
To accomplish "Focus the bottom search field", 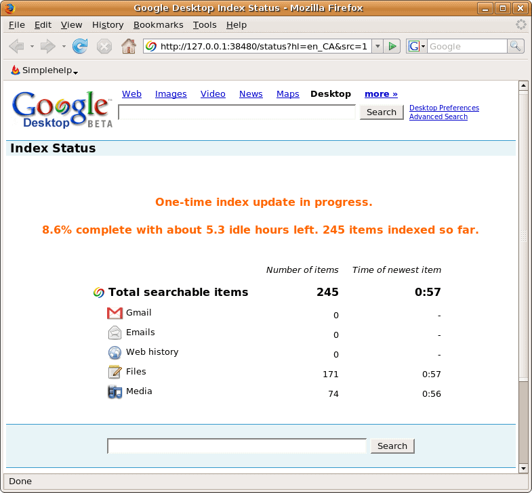I will (237, 446).
